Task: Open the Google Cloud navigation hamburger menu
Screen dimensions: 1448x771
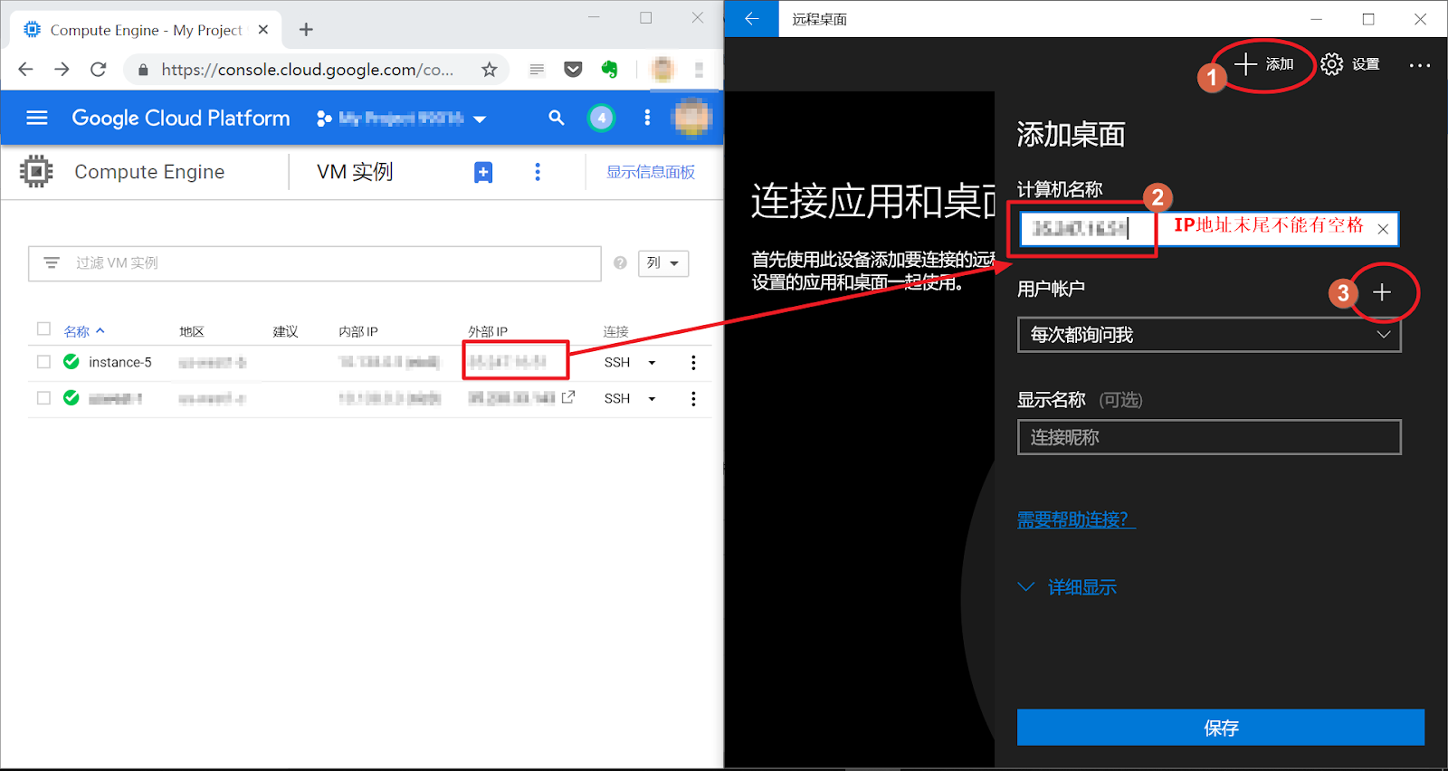Action: pyautogui.click(x=37, y=118)
